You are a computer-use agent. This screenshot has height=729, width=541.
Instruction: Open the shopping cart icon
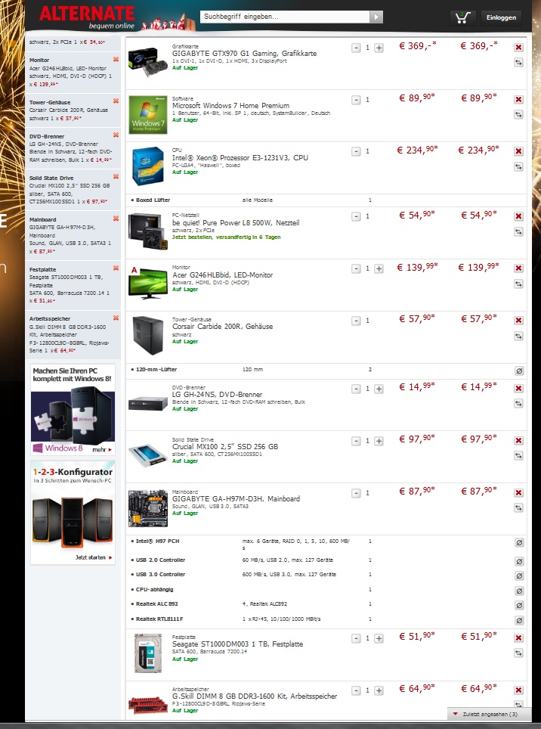462,17
